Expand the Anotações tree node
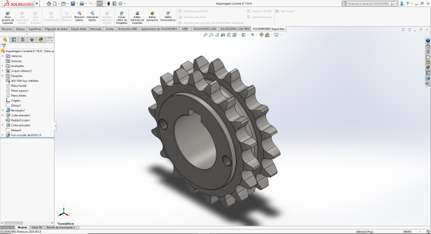The width and height of the screenshot is (431, 234). pos(3,66)
